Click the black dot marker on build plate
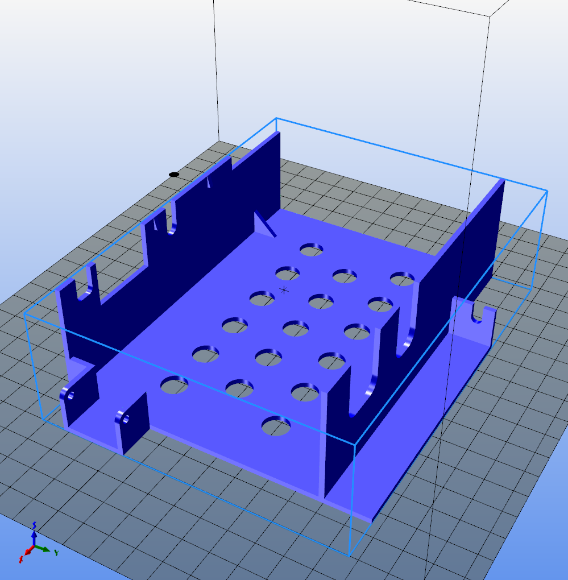568x580 pixels. tap(174, 175)
